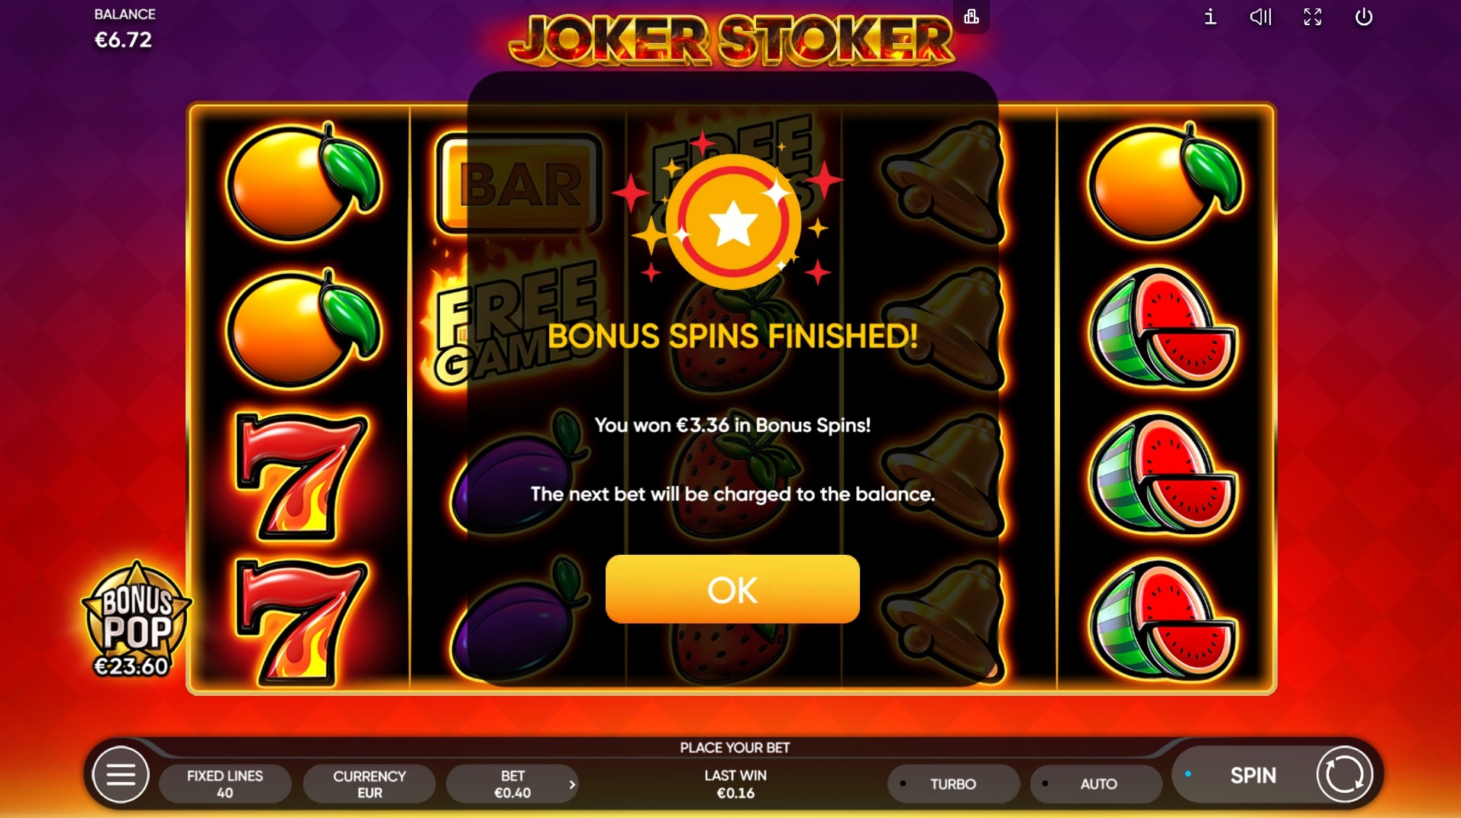
Task: Open the game info icon
Action: tap(1210, 17)
